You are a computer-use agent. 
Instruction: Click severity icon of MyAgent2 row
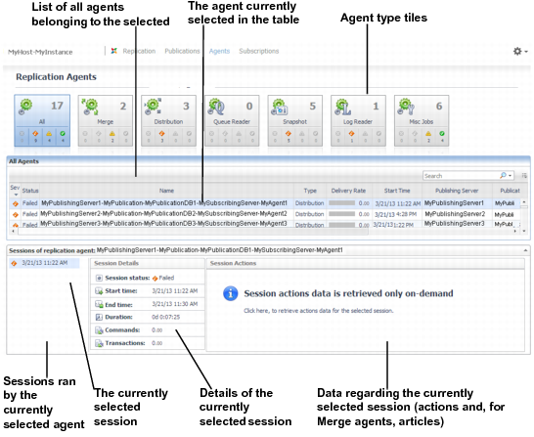click(16, 215)
